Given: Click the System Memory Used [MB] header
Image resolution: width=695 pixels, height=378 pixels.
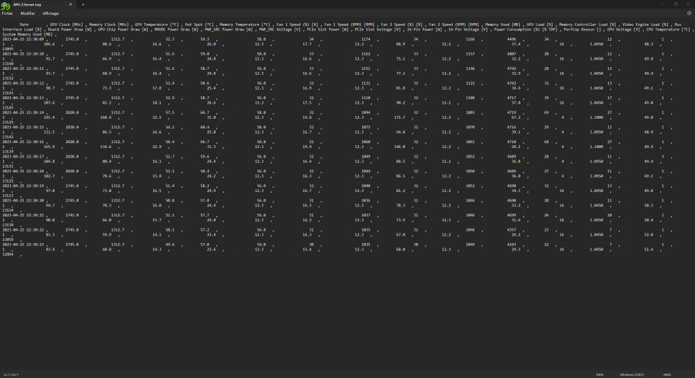Looking at the screenshot, I should point(27,35).
